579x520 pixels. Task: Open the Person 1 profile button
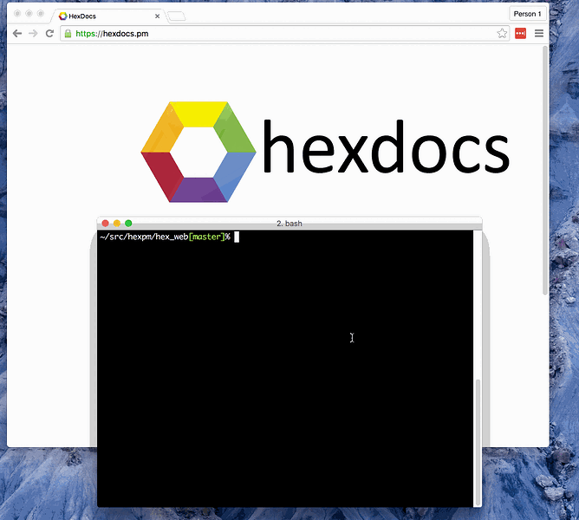(527, 14)
